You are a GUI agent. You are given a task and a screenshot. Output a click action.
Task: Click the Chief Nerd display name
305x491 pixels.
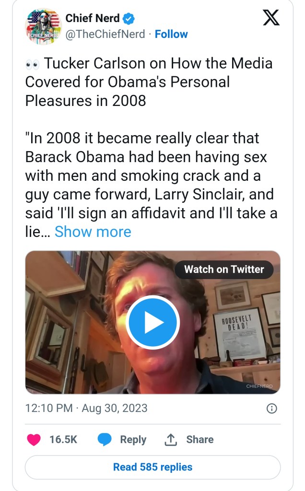tap(93, 18)
